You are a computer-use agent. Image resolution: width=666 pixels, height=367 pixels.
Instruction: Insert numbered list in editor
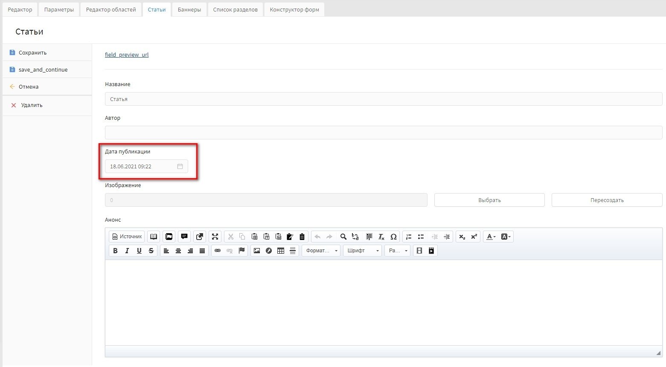click(x=409, y=237)
